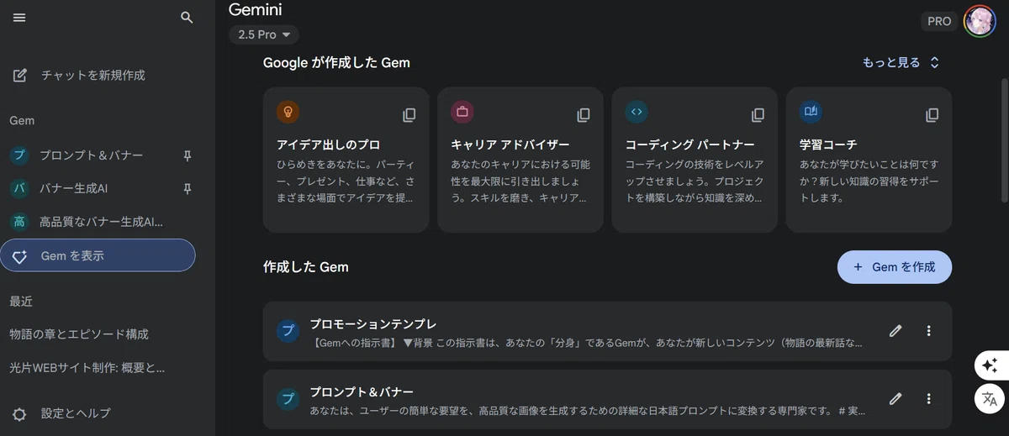
Task: Open the 学習コーチ Gem card
Action: point(869,160)
